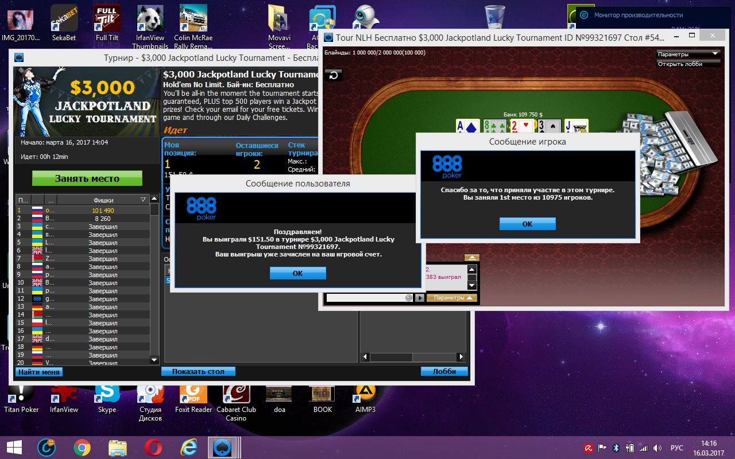Open the Параметры dropdown at table top

tap(688, 54)
